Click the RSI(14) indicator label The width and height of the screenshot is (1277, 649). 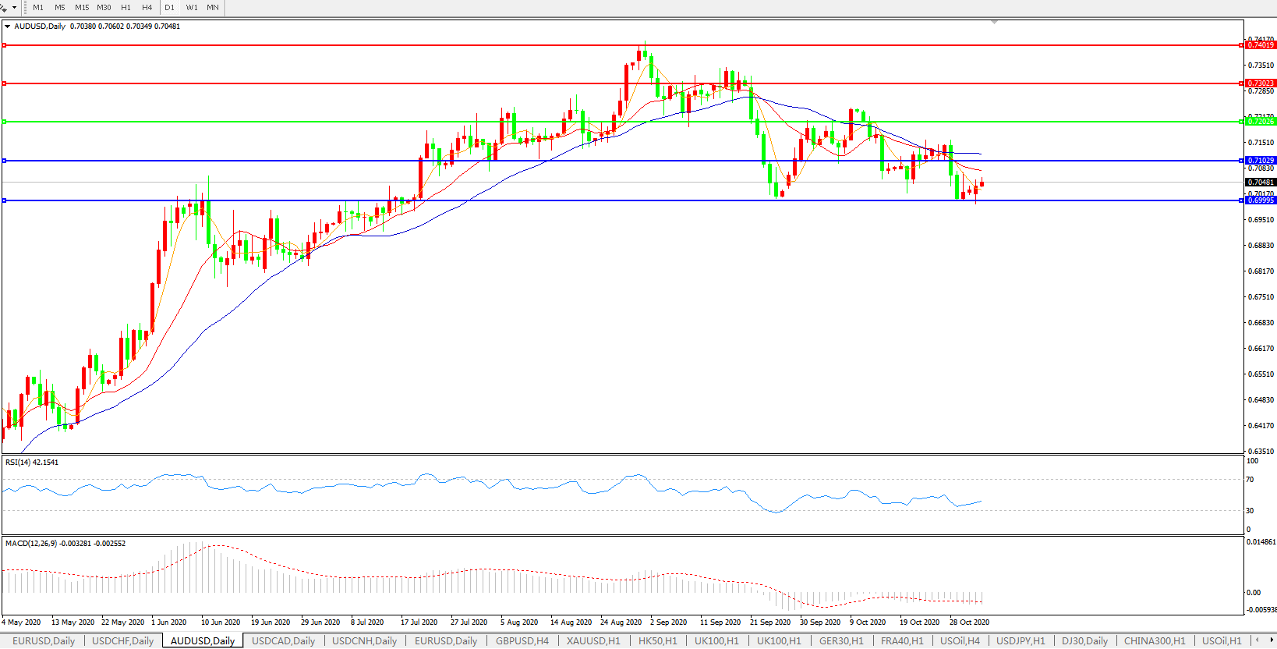tap(32, 463)
